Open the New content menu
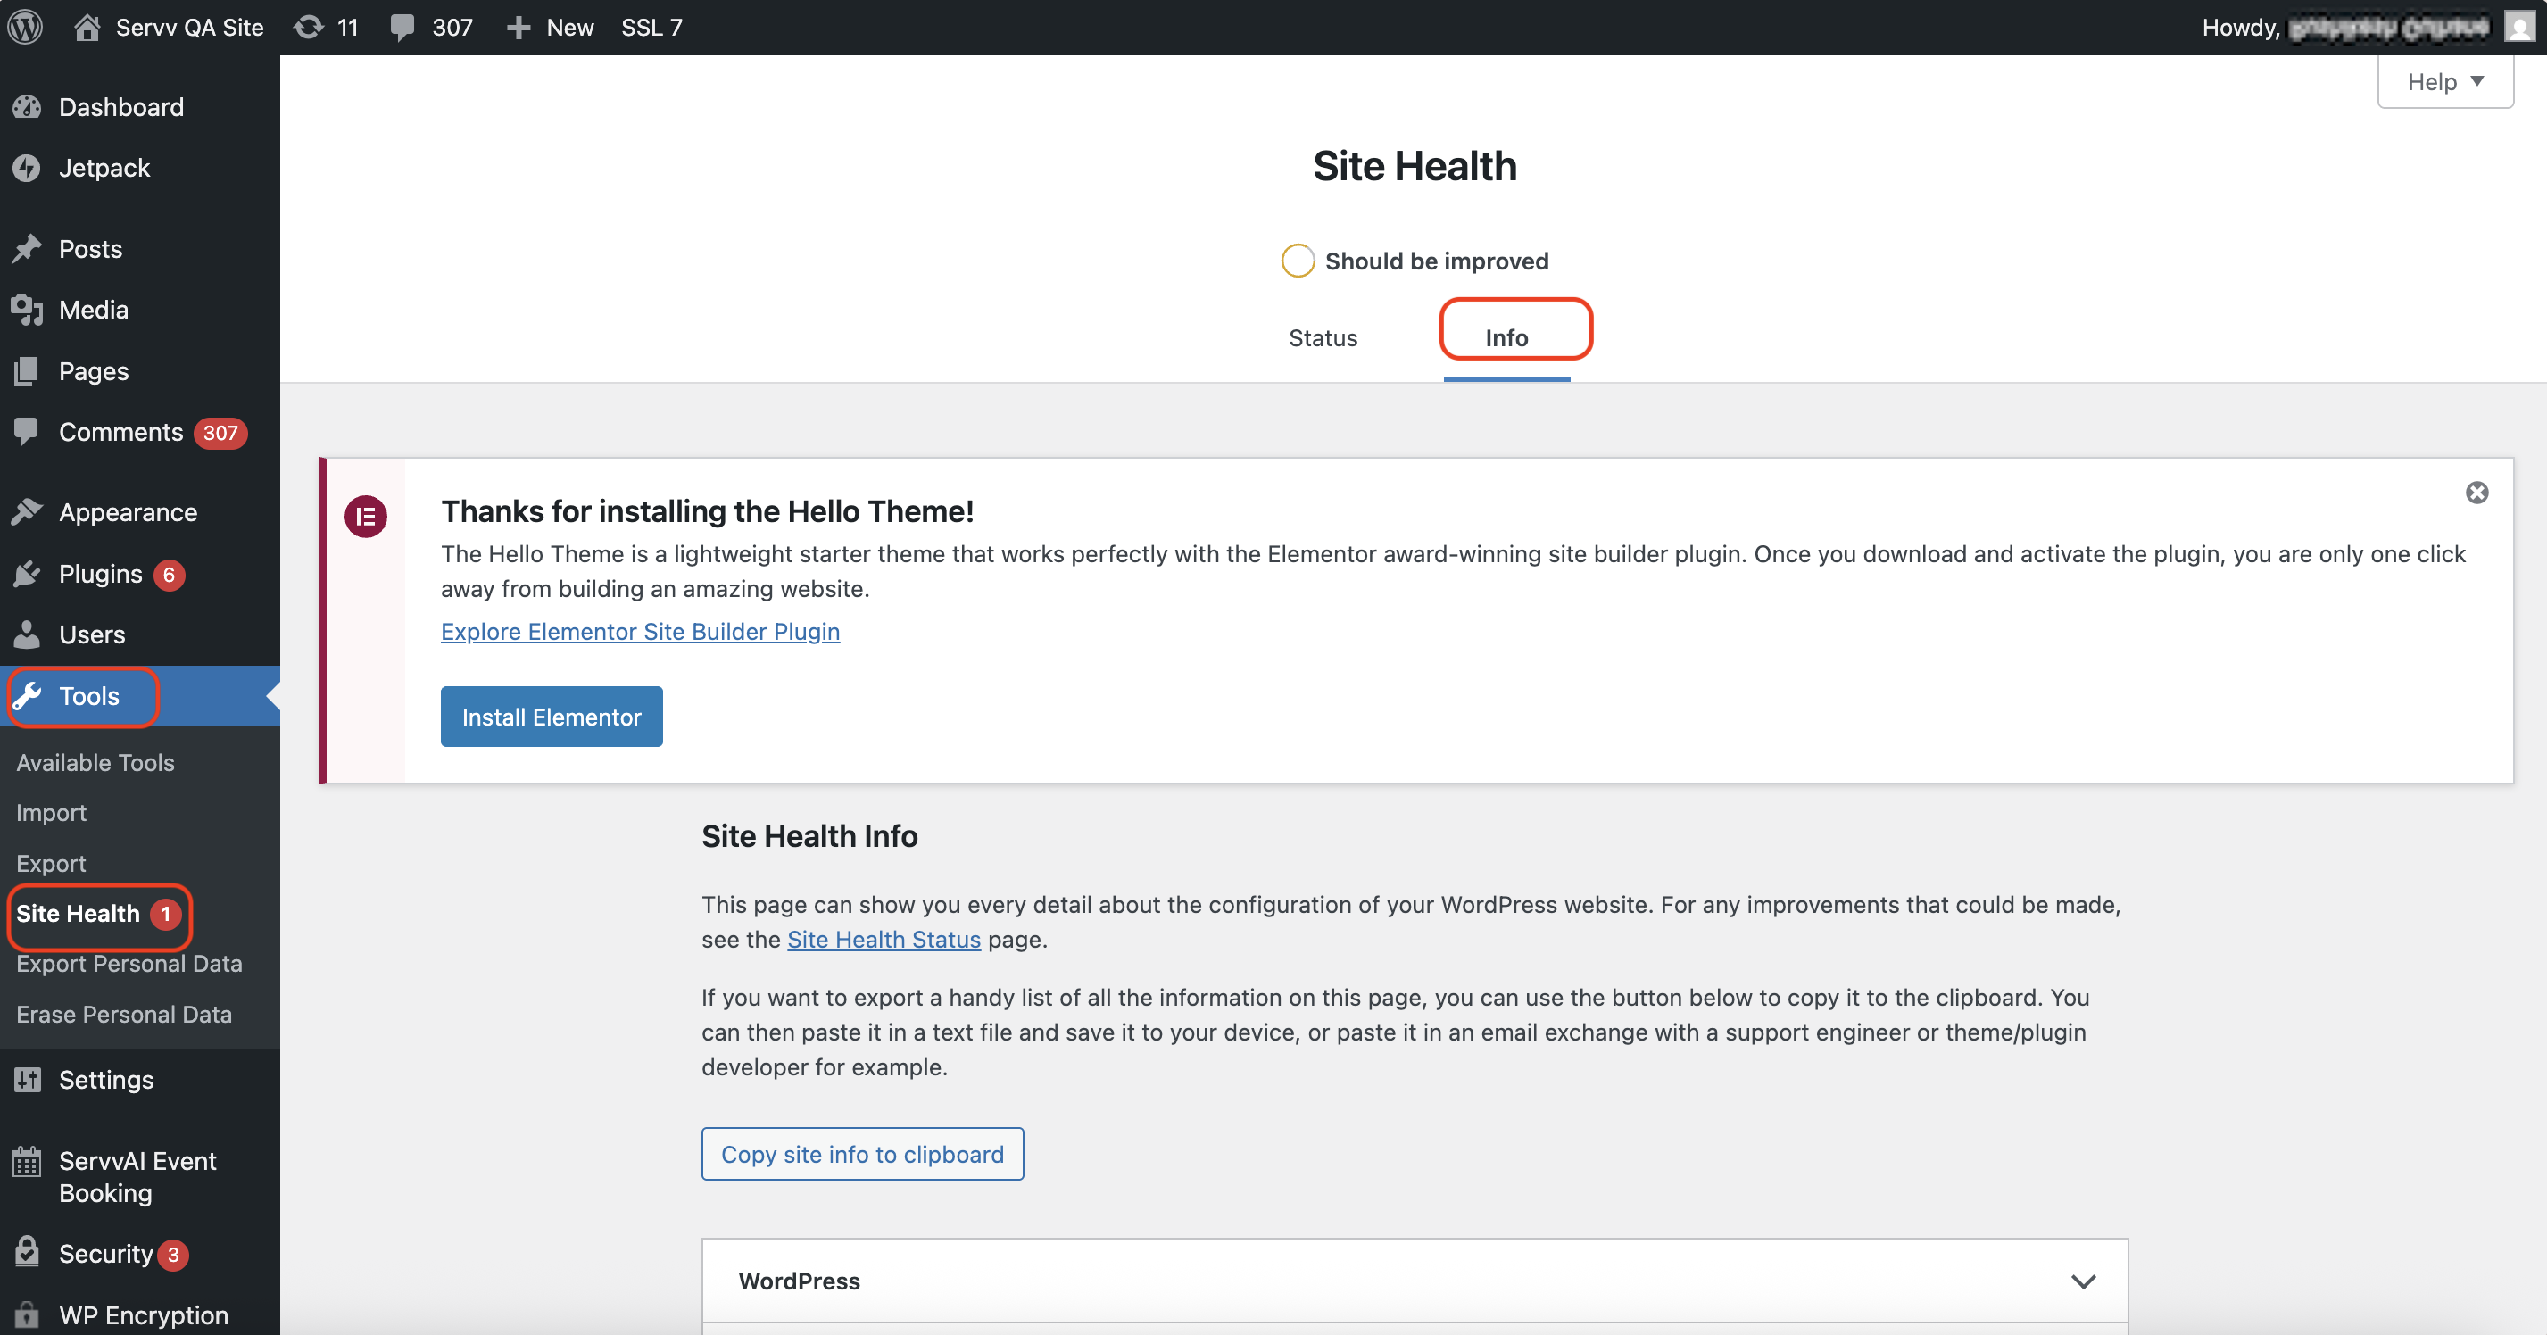The image size is (2547, 1335). pos(551,27)
